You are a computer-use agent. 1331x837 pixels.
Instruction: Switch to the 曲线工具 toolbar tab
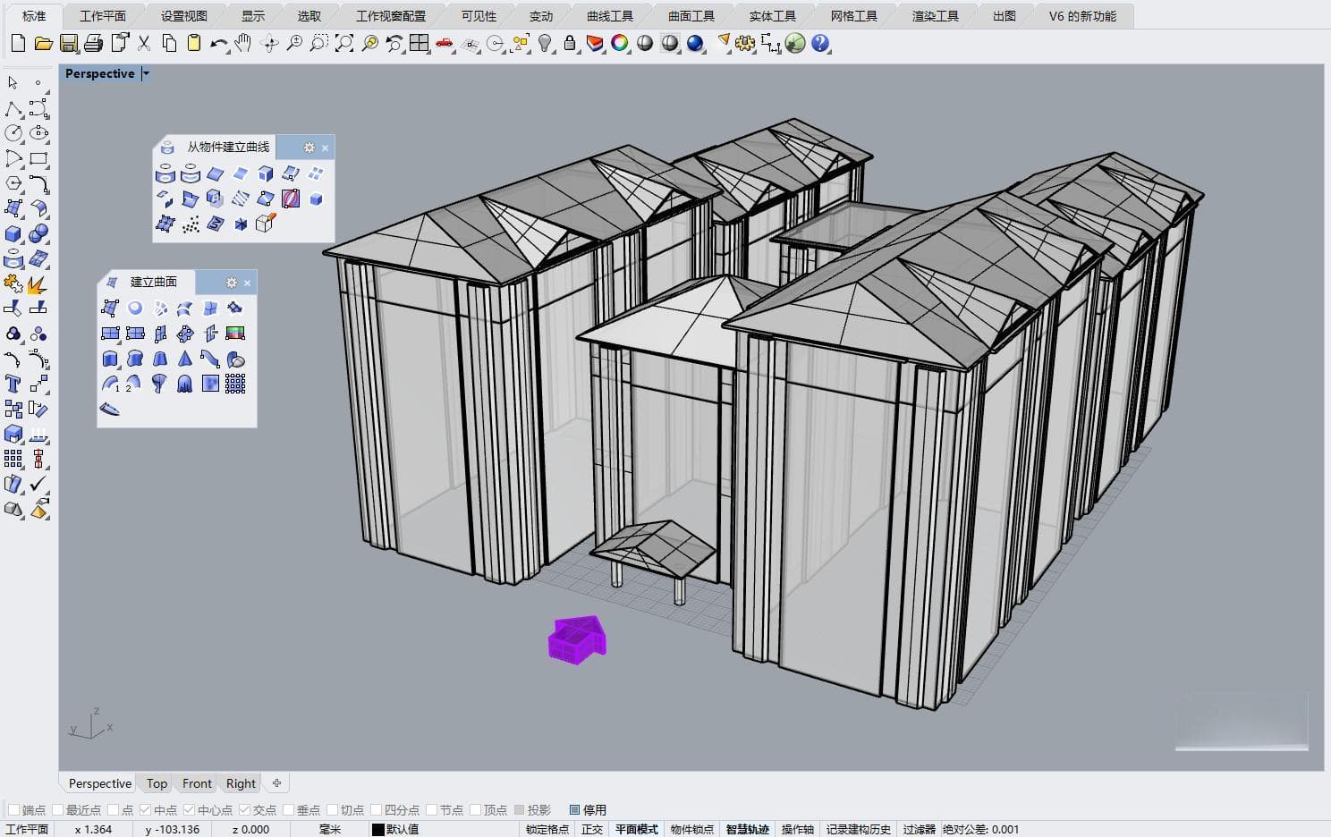tap(610, 16)
